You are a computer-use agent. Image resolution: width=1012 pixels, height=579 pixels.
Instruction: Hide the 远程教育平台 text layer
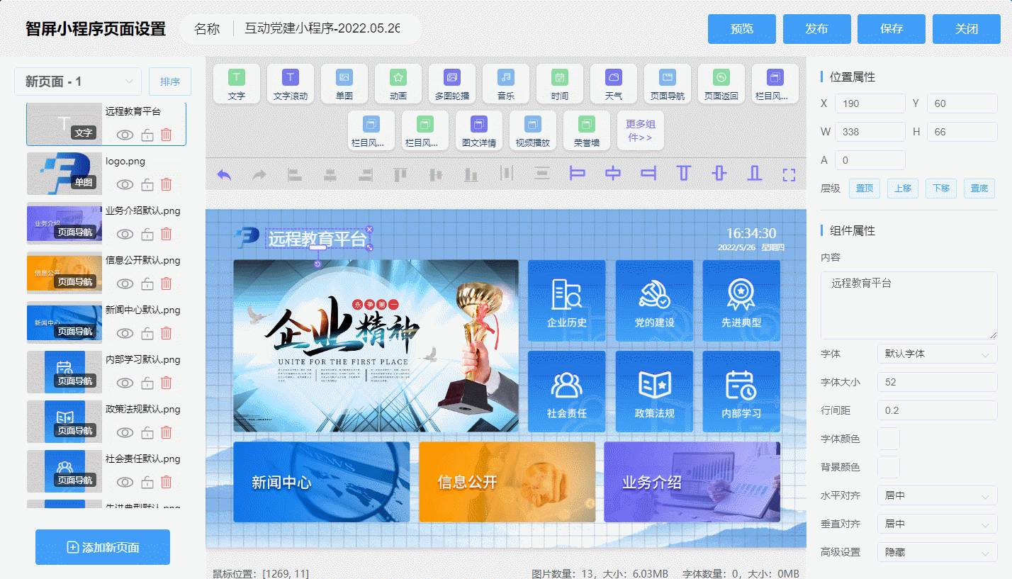tap(125, 135)
